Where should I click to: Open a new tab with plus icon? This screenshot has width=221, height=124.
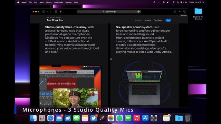[180, 12]
